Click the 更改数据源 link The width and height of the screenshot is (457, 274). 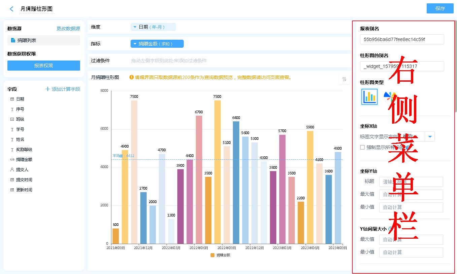[x=68, y=29]
